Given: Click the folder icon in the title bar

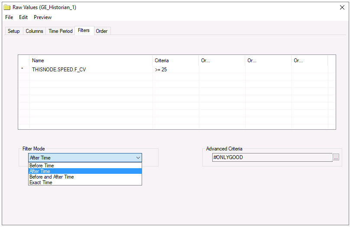Looking at the screenshot, I should tap(7, 7).
